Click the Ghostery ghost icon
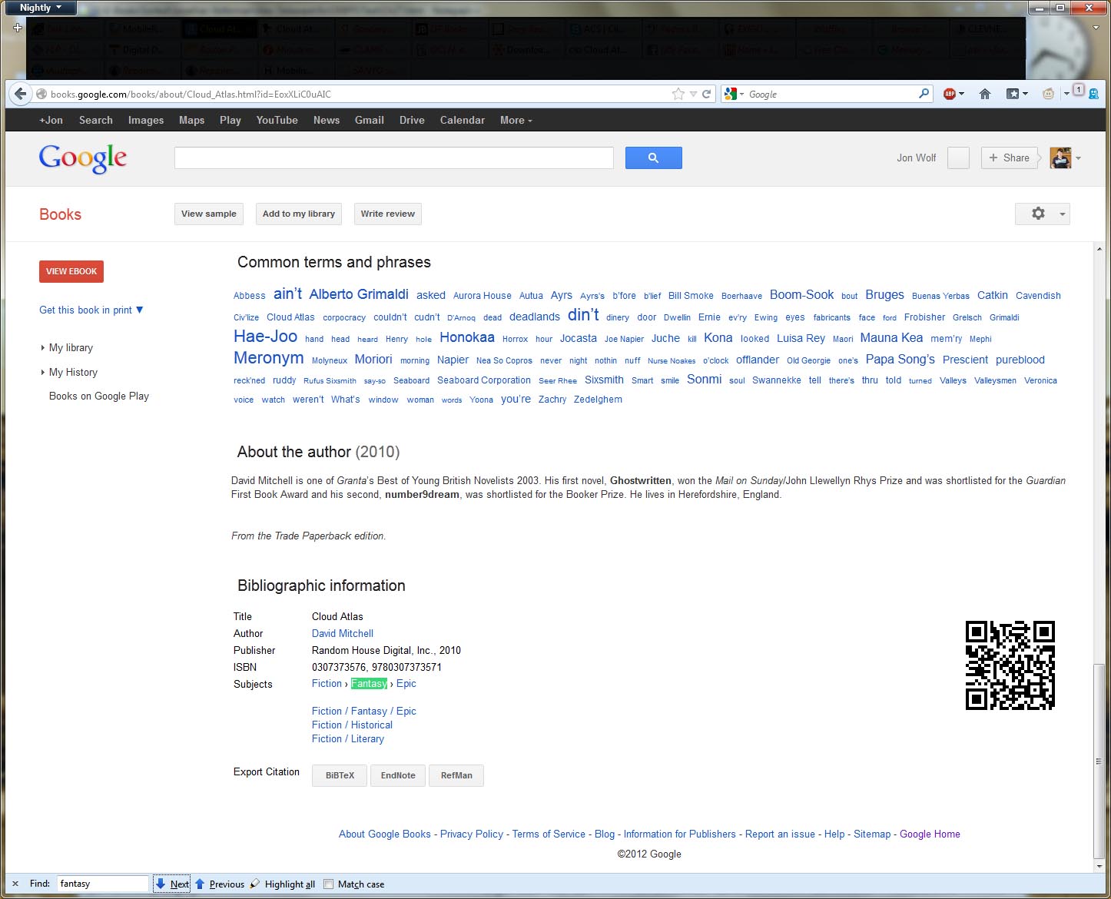 1093,94
